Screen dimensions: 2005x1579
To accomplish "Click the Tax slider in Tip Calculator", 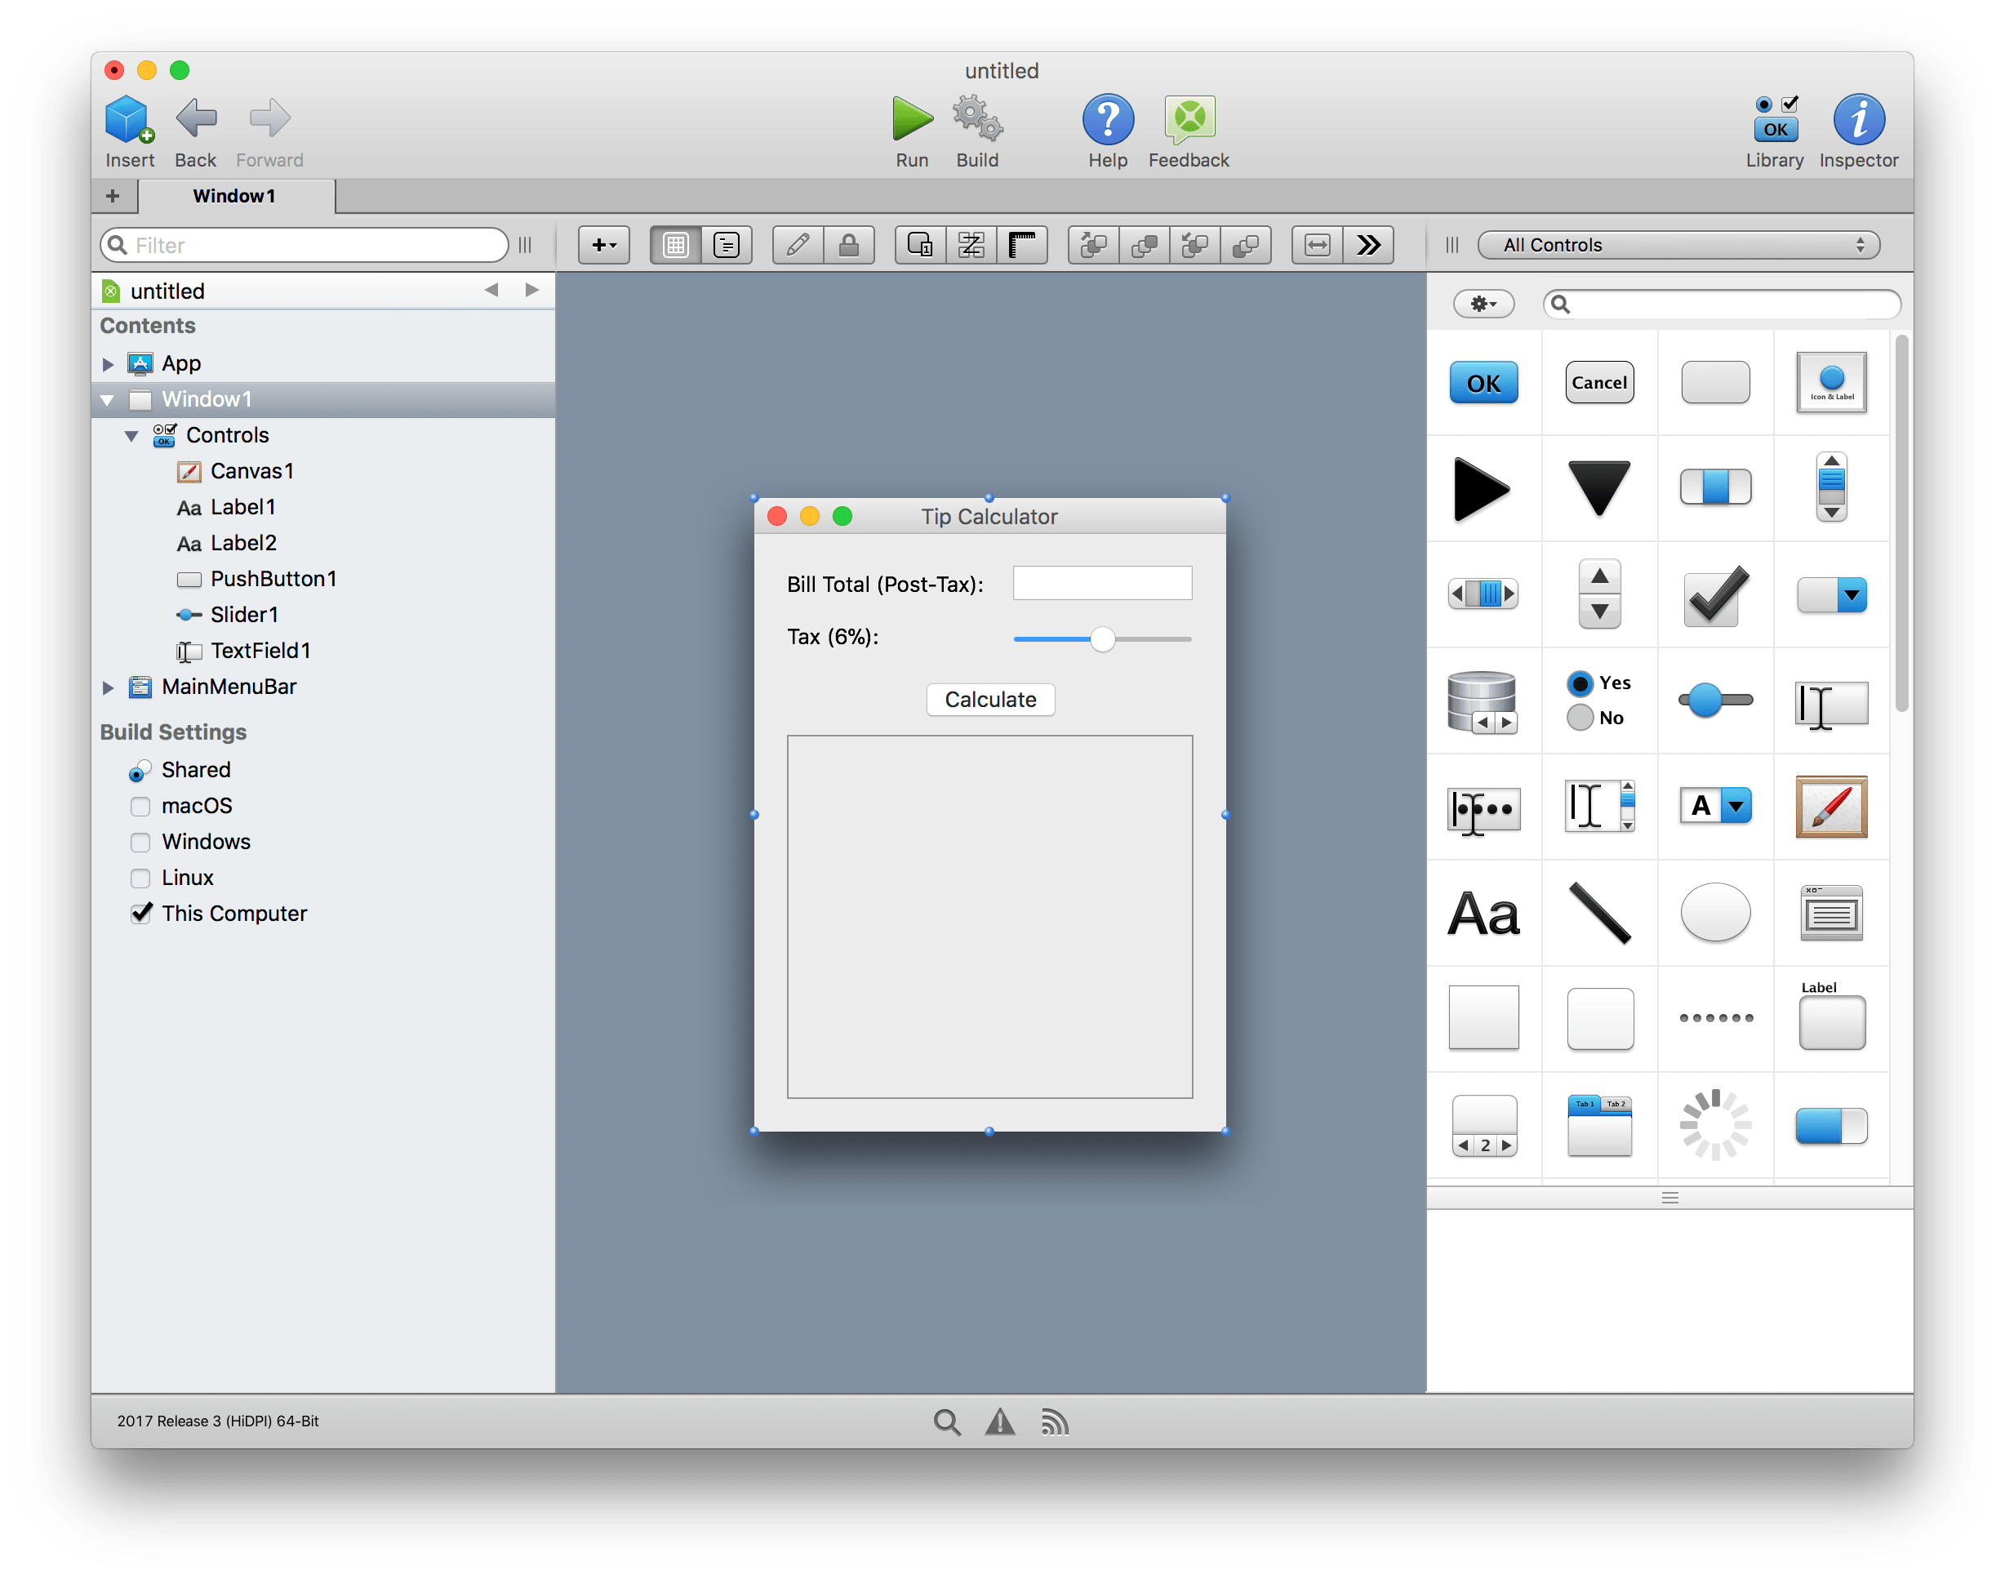I will pos(1101,640).
